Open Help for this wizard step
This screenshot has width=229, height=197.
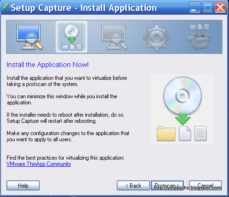[23, 186]
